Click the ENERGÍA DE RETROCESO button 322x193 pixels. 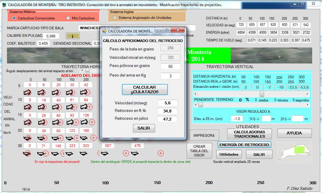244,145
